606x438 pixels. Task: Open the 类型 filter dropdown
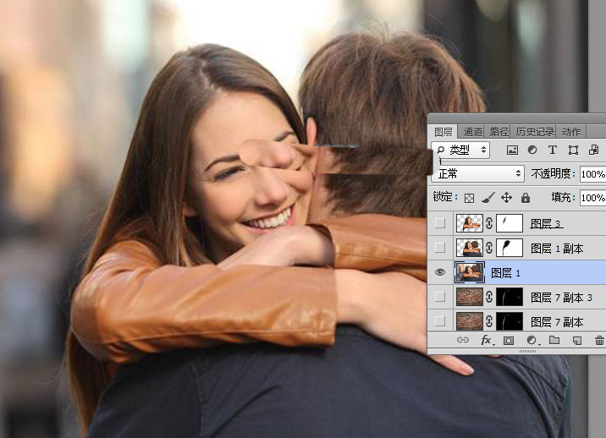(x=460, y=150)
